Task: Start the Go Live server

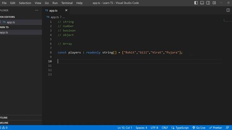Action: pos(199,128)
